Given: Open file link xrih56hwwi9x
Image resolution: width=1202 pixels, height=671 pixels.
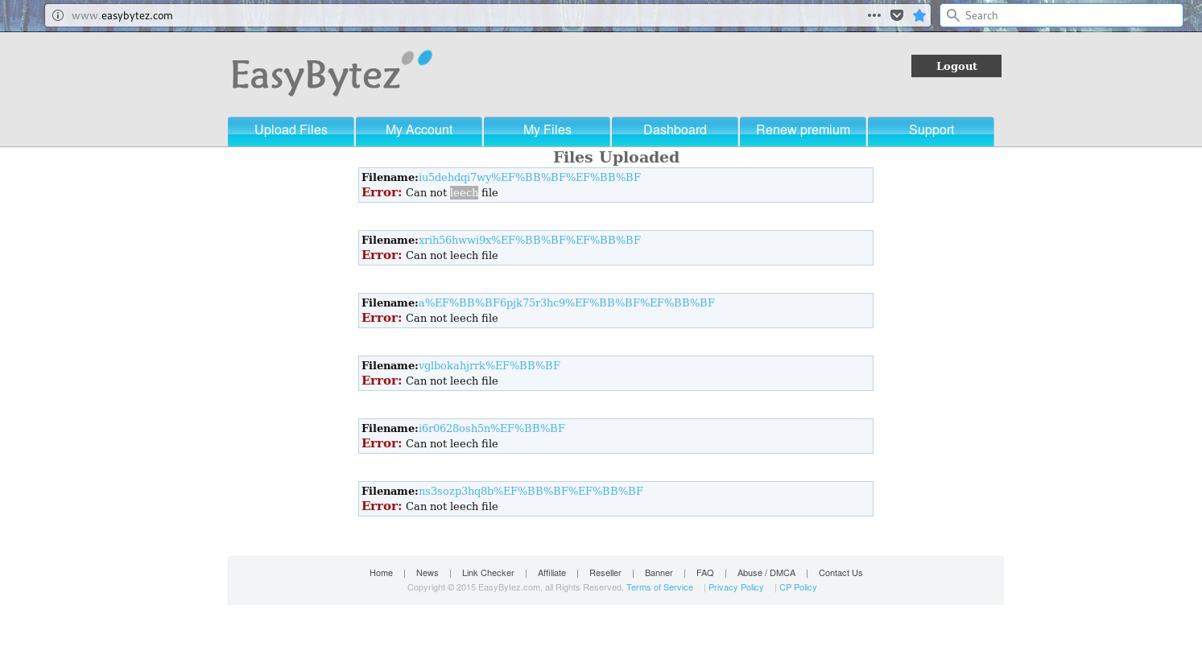Looking at the screenshot, I should tap(530, 241).
